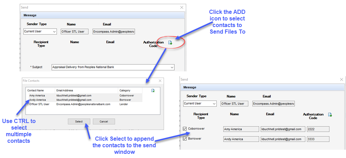Open the Subject dropdown for Appraisal Delivery
Viewport: 346px width, 158px height.
172,67
